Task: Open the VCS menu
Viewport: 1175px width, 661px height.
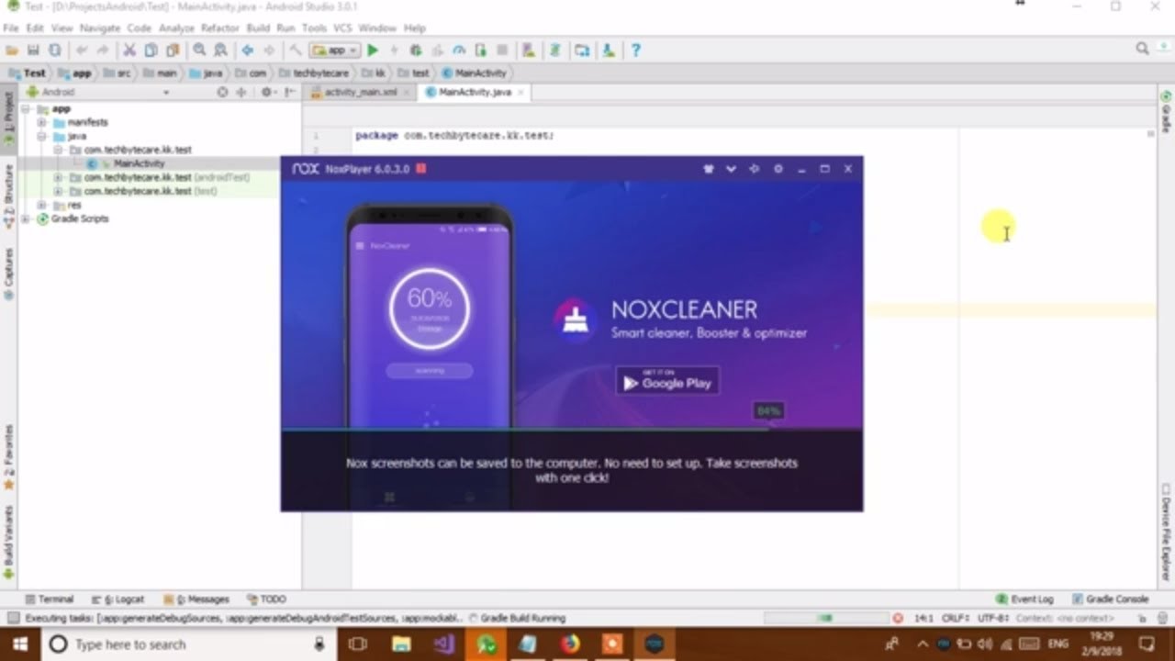Action: coord(342,28)
